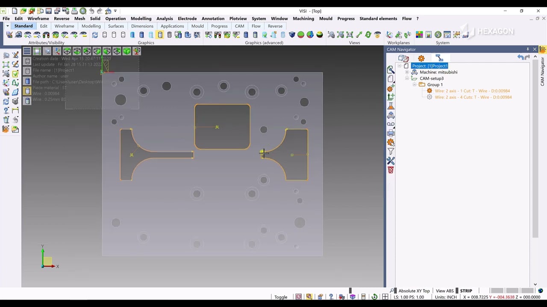The width and height of the screenshot is (547, 307).
Task: Click the 'Units: INCH' status entry
Action: 445,297
